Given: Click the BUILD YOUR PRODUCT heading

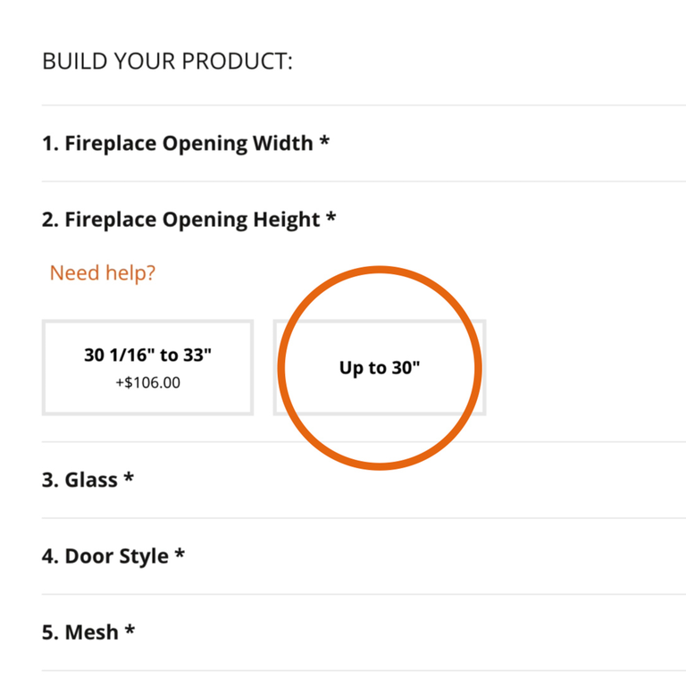Looking at the screenshot, I should [167, 63].
